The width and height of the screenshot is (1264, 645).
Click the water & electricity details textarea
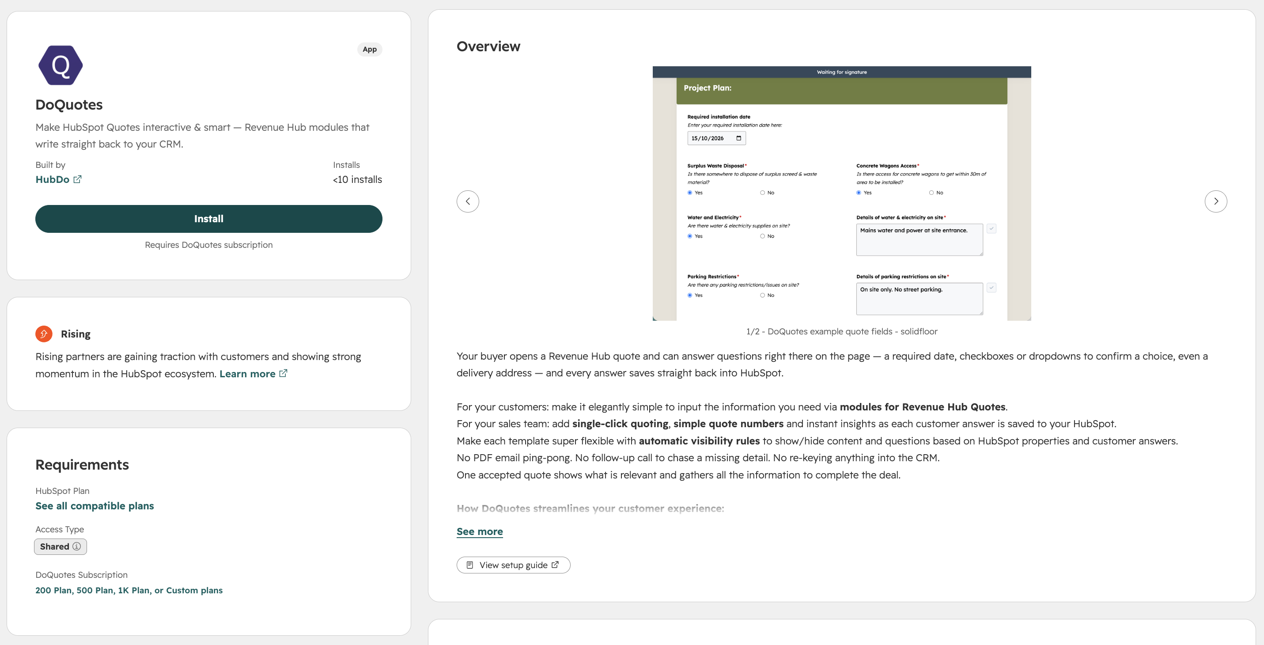coord(920,240)
